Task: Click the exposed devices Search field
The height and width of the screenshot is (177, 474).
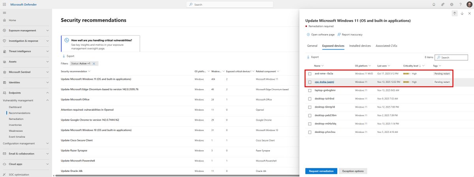Action: pos(452,57)
